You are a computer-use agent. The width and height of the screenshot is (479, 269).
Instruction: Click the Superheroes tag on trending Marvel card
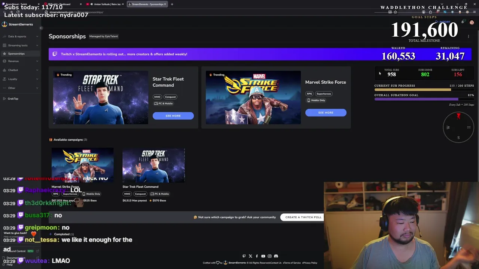click(324, 94)
